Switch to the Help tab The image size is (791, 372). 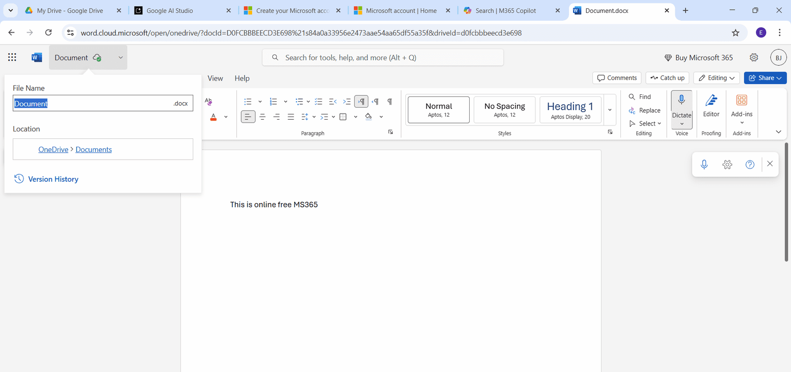coord(242,78)
